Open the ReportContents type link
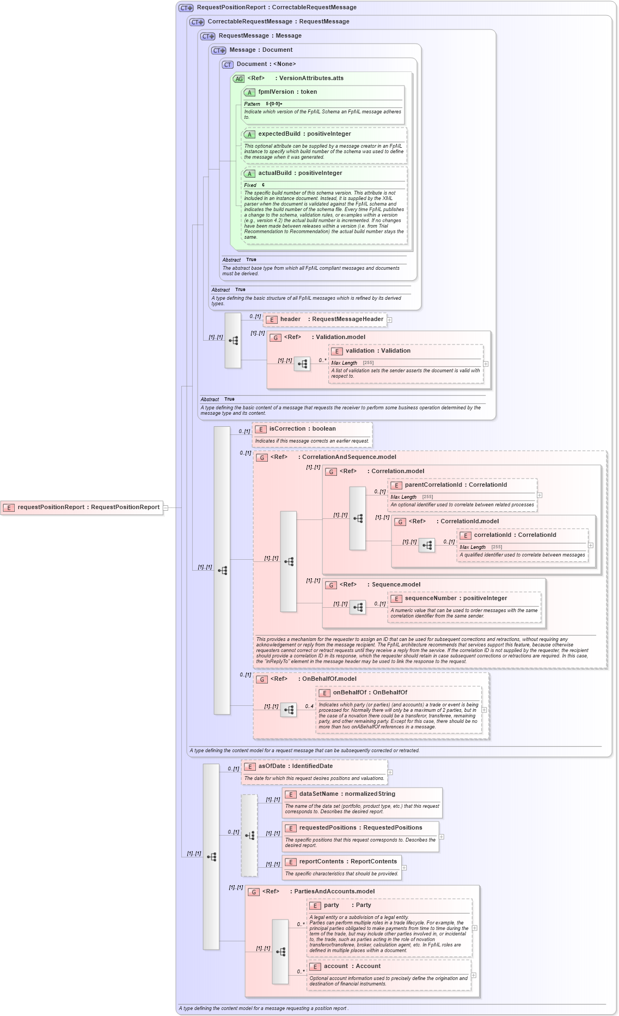This screenshot has width=619, height=1016. tap(374, 862)
